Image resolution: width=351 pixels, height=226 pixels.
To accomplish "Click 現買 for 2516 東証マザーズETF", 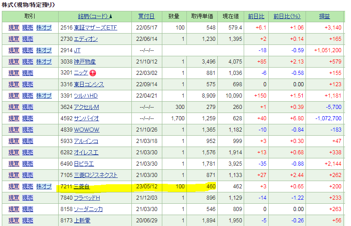I will tap(14, 28).
